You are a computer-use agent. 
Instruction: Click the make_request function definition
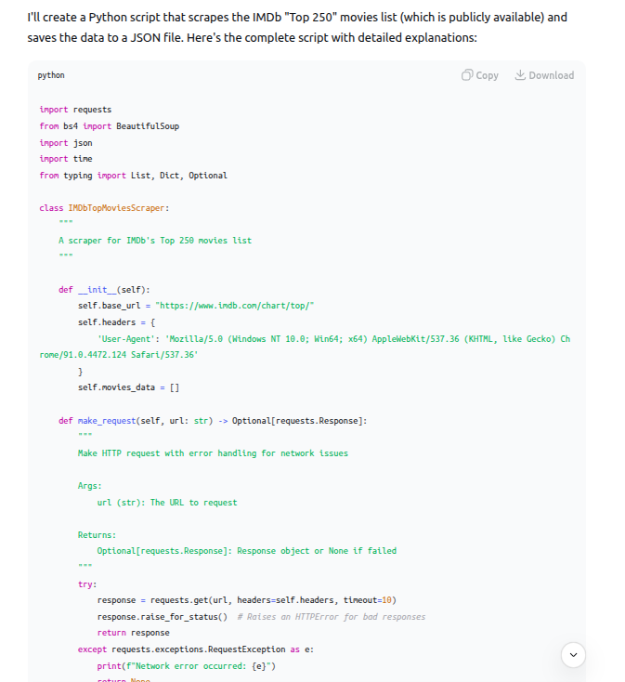coord(213,420)
